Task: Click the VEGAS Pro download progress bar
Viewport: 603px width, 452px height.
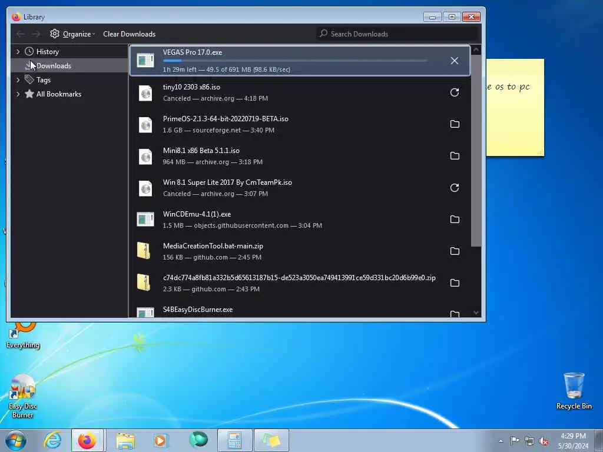Action: click(x=295, y=61)
